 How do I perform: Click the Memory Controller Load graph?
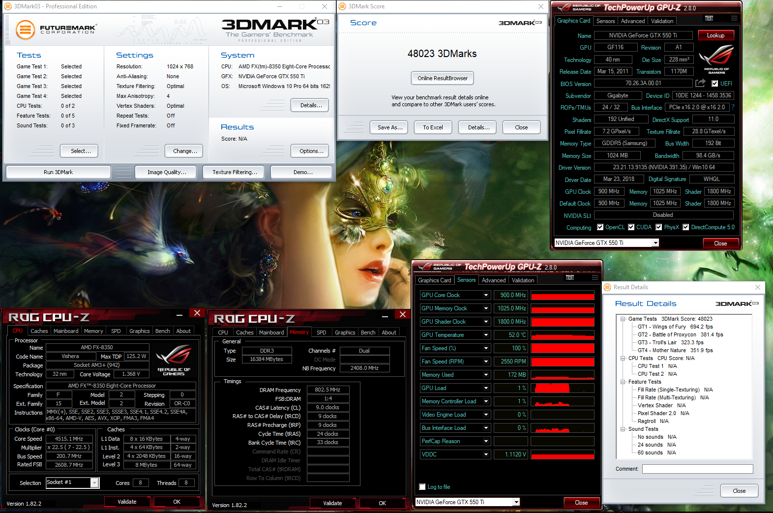coord(563,401)
